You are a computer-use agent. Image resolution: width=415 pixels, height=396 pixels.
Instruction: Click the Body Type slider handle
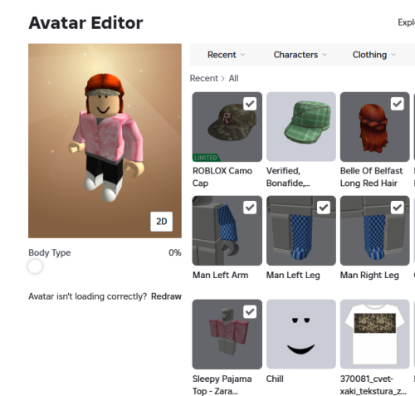[x=35, y=266]
